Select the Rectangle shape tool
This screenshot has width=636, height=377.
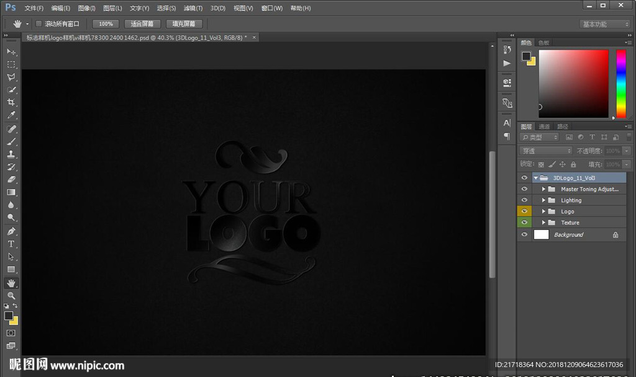coord(11,269)
